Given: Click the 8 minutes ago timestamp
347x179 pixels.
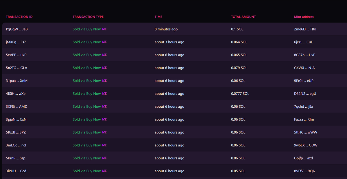Looking at the screenshot, I should click(x=166, y=29).
